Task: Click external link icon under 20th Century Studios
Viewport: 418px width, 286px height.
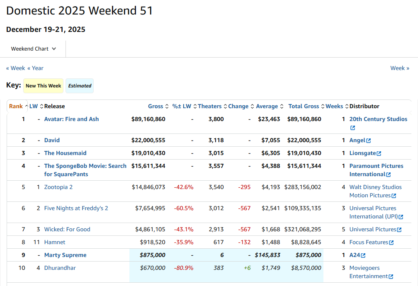Action: pos(352,128)
